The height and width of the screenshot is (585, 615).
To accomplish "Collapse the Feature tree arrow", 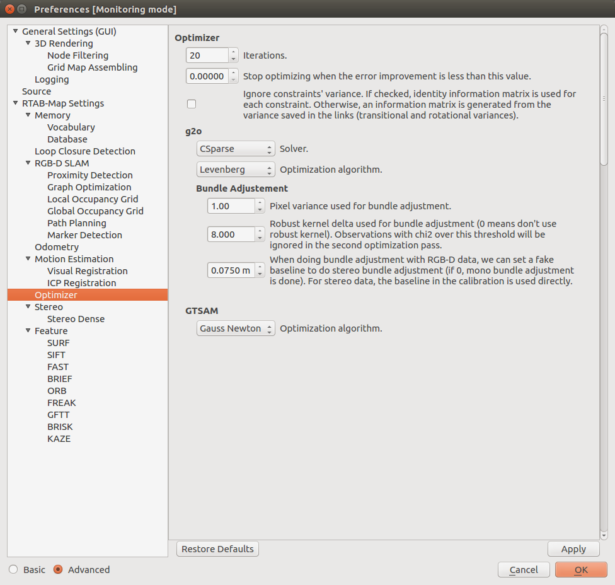I will coord(28,331).
